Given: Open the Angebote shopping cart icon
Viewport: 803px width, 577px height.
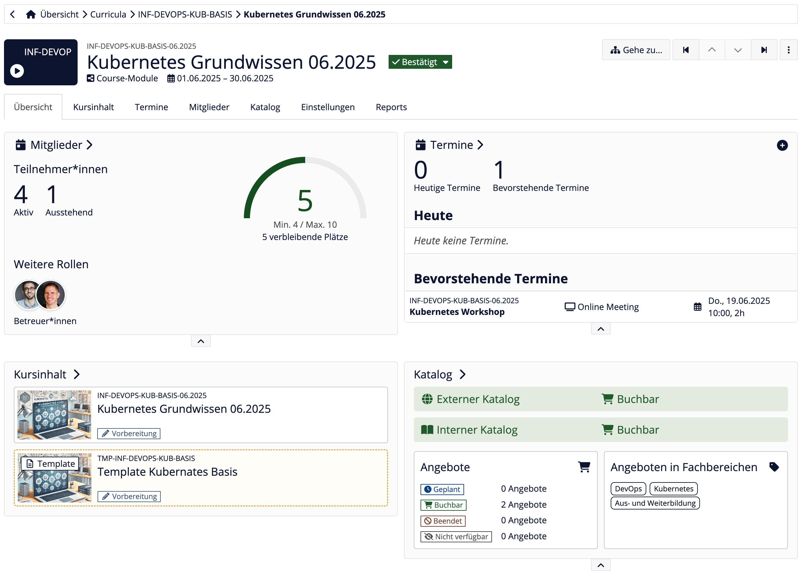Looking at the screenshot, I should 585,467.
